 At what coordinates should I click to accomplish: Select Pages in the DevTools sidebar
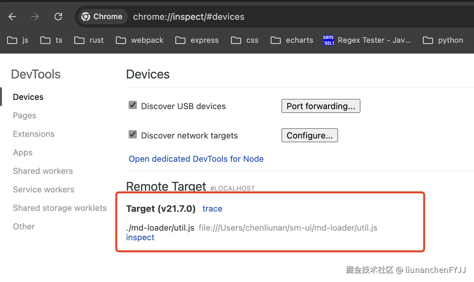pos(25,115)
